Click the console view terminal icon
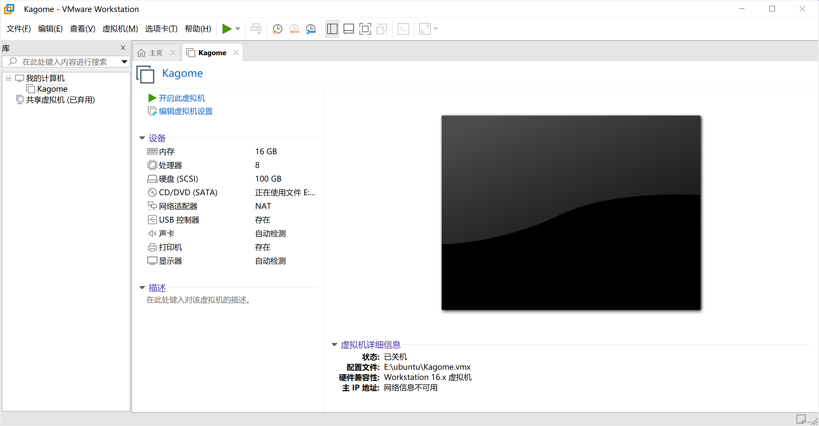Image resolution: width=819 pixels, height=426 pixels. (404, 29)
